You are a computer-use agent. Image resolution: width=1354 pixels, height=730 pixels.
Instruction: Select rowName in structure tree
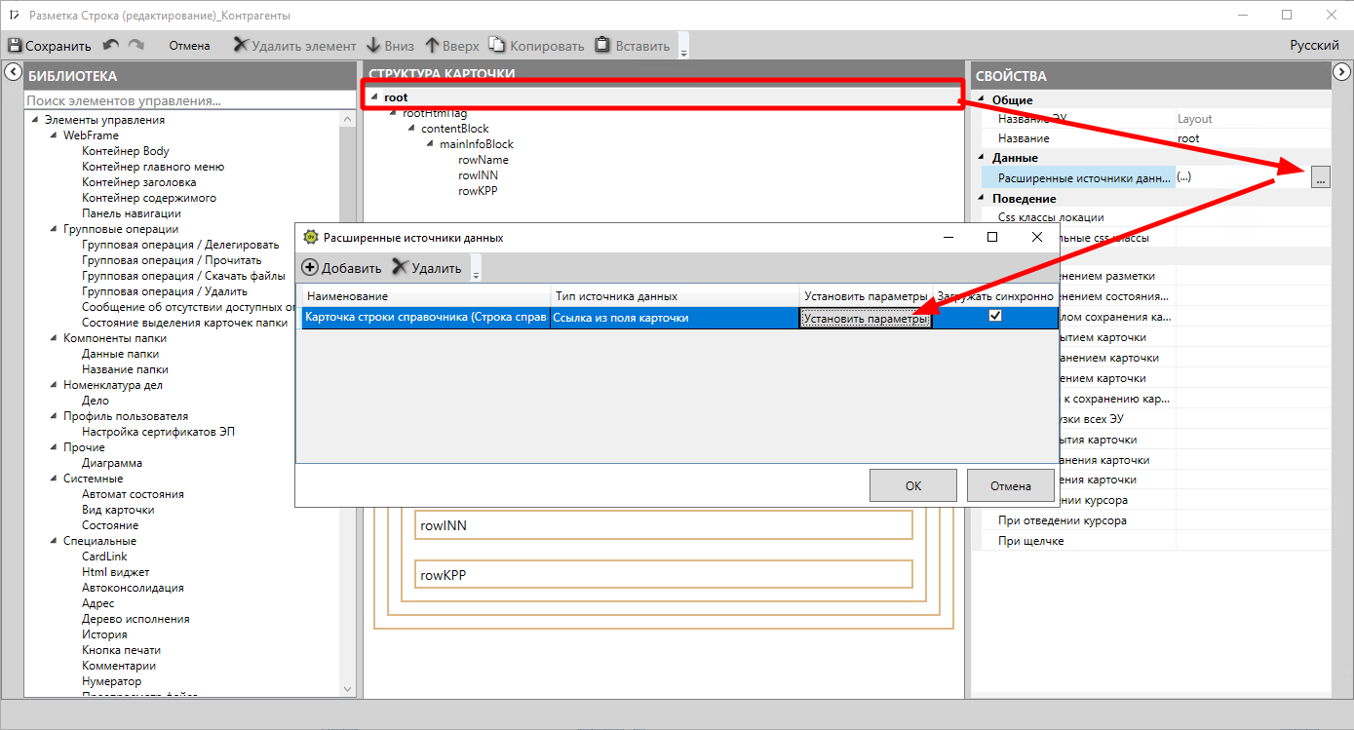point(484,160)
